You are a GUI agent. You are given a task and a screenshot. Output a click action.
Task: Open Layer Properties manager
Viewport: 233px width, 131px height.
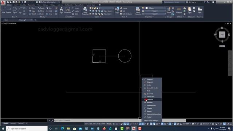[85, 11]
